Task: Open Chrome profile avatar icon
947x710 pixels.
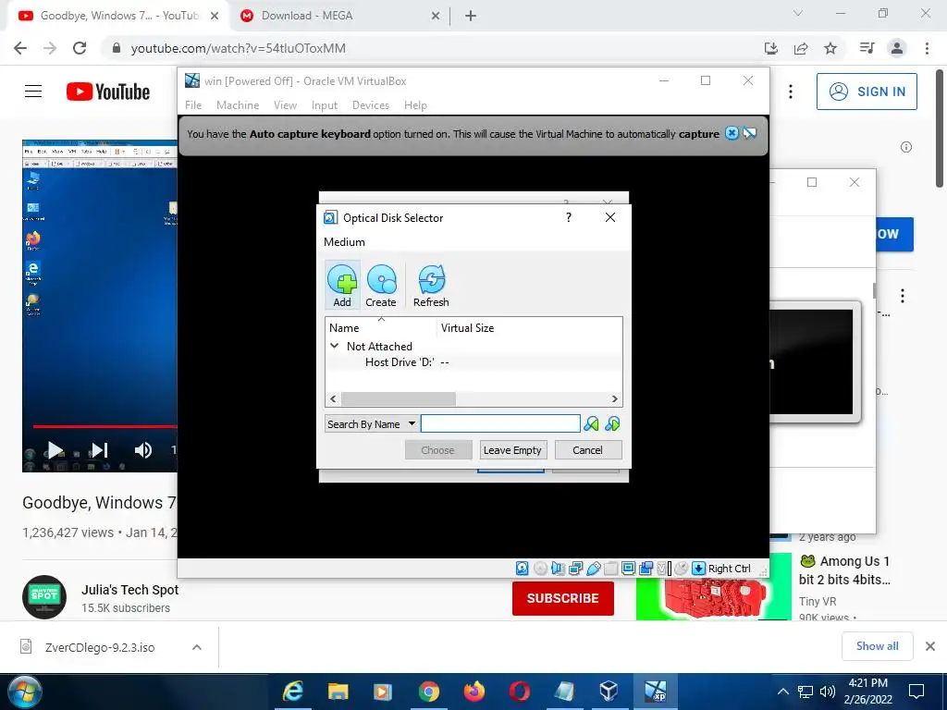Action: coord(897,48)
